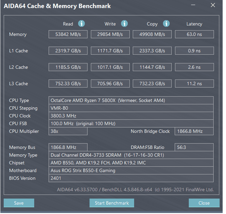
Task: Click the Memory row label
Action: point(18,35)
